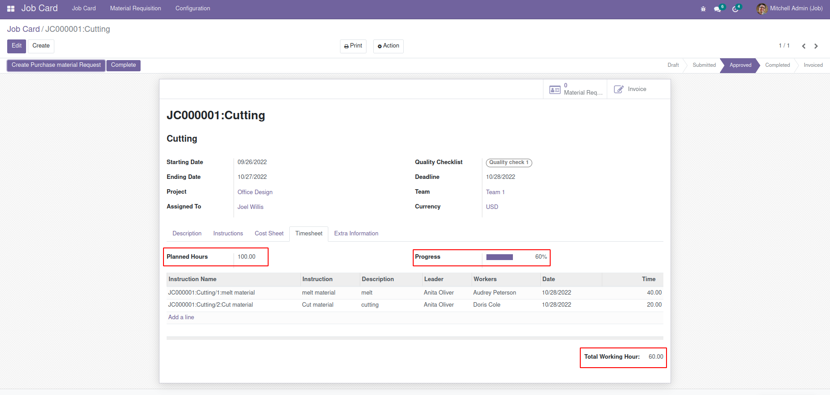Click Planned Hours value 100.00

point(247,257)
